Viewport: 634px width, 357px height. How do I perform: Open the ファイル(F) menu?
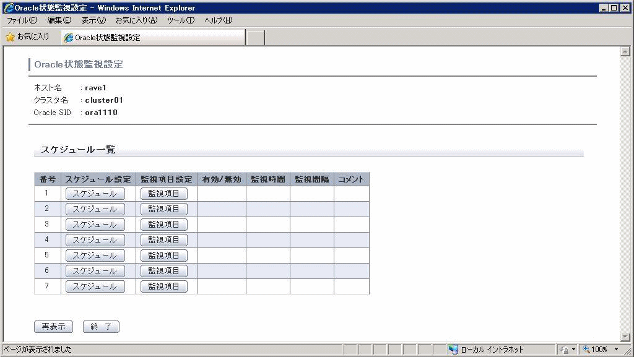coord(22,20)
